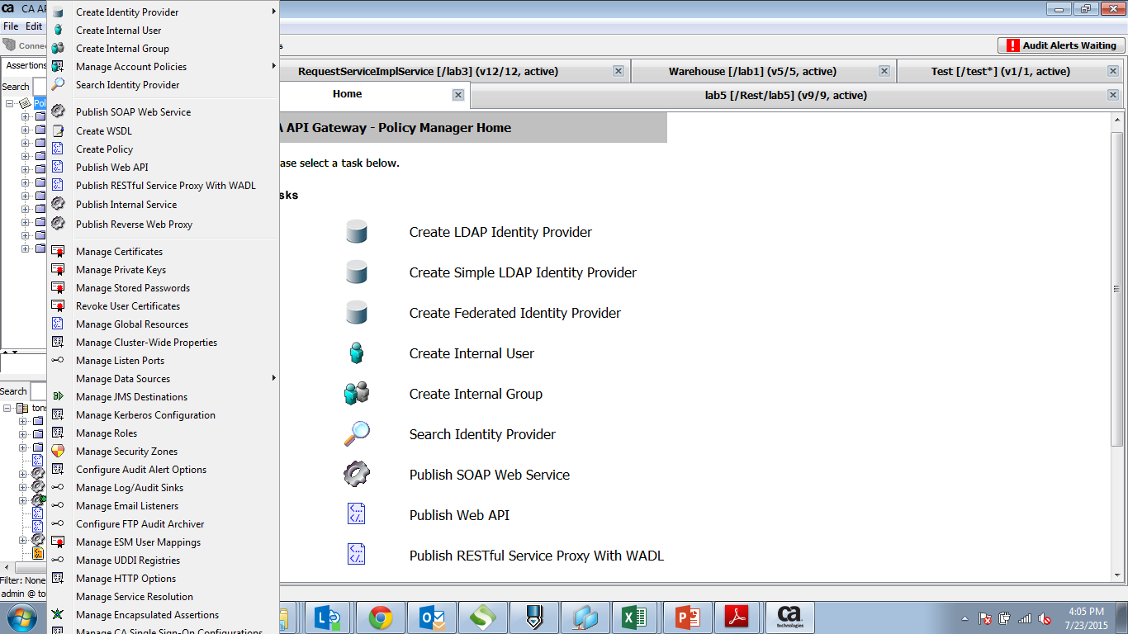Click the Create Federated Identity Provider icon
The image size is (1128, 634).
356,313
